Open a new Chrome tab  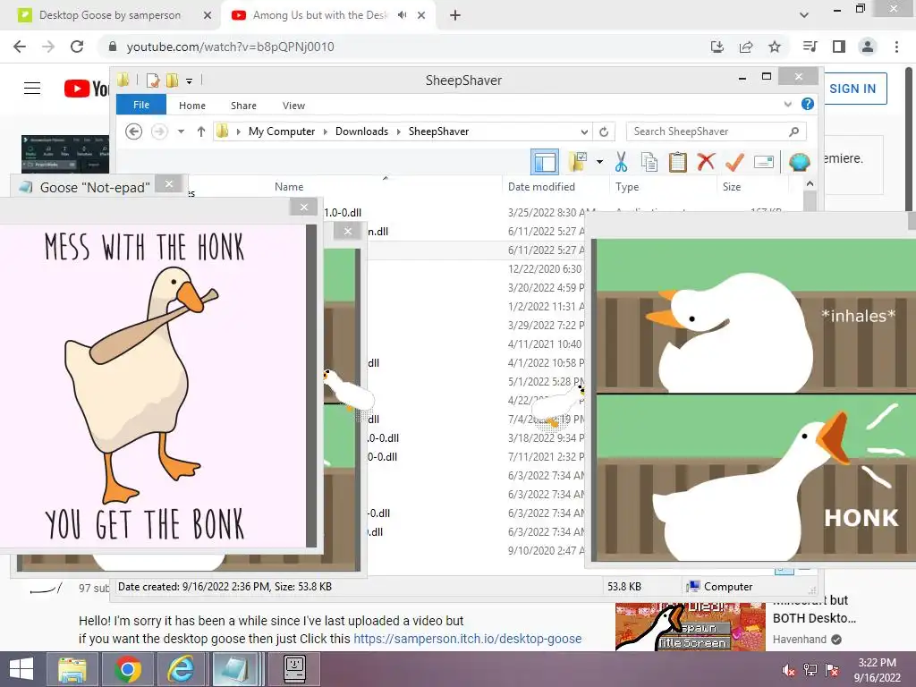455,15
